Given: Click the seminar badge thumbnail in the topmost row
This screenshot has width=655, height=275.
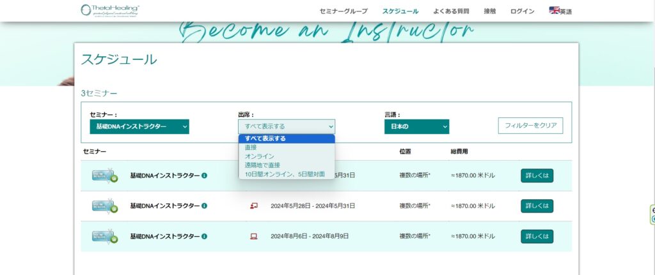Looking at the screenshot, I should [105, 175].
